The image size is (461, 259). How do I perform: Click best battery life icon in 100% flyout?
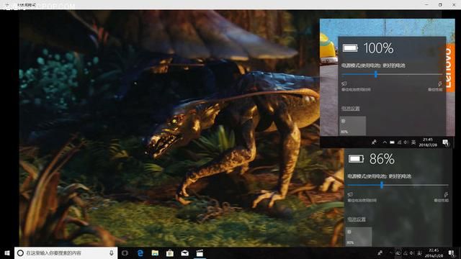[x=344, y=83]
